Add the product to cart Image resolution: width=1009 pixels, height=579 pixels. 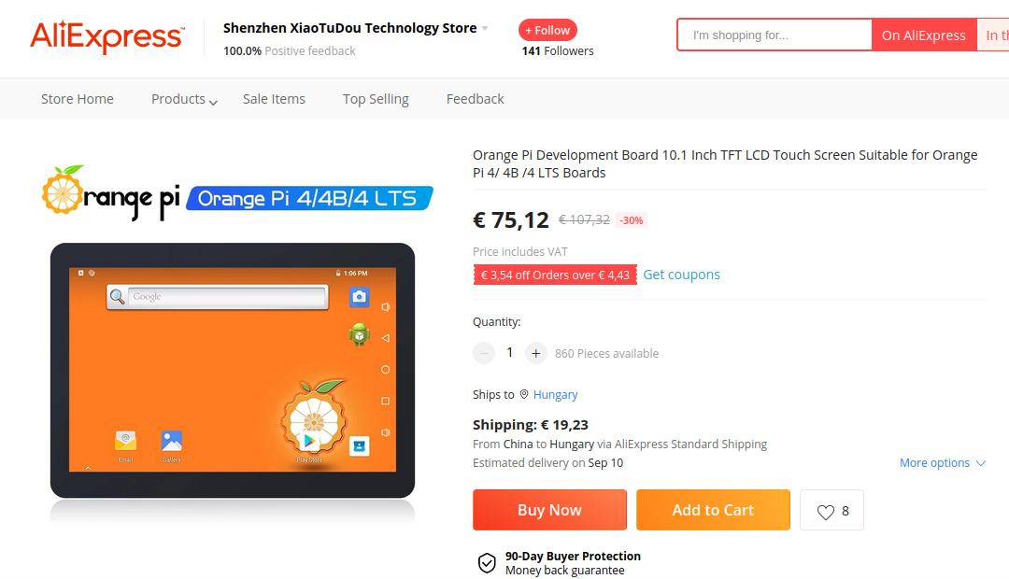[713, 510]
